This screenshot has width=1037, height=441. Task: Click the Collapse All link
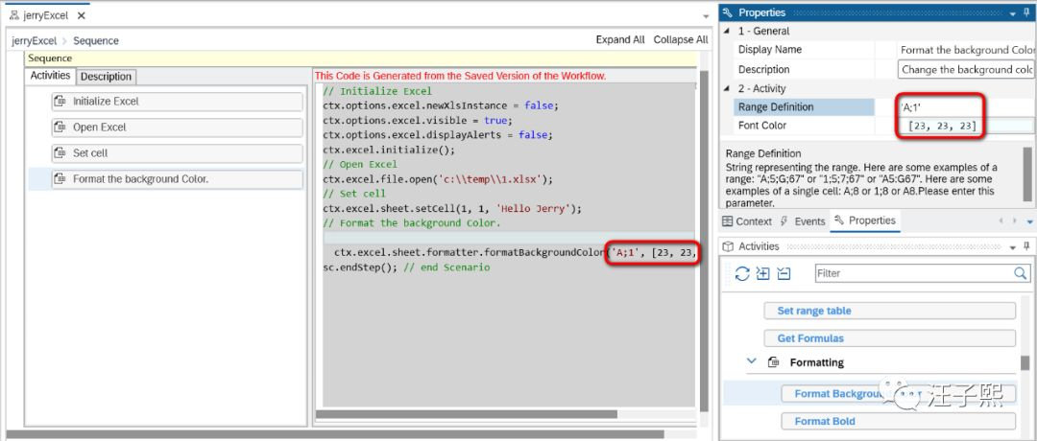pyautogui.click(x=681, y=39)
